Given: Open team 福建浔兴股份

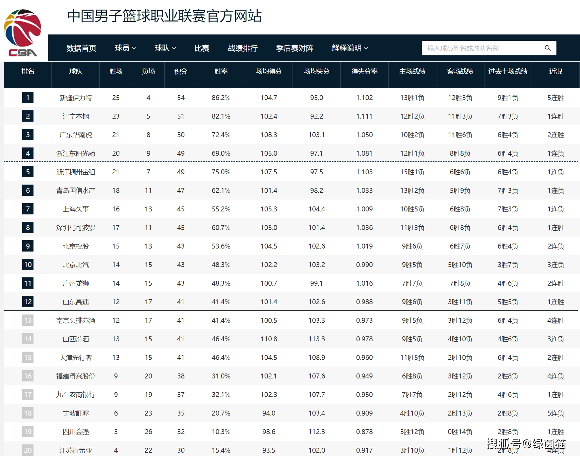Looking at the screenshot, I should click(x=76, y=376).
